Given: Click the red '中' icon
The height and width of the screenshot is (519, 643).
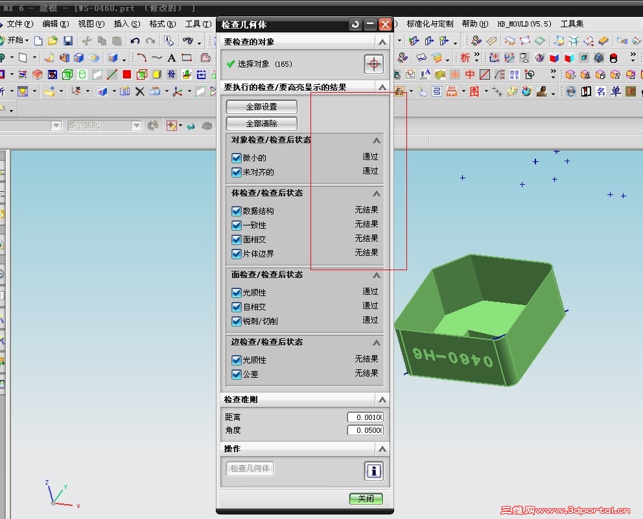Looking at the screenshot, I should pyautogui.click(x=470, y=75).
